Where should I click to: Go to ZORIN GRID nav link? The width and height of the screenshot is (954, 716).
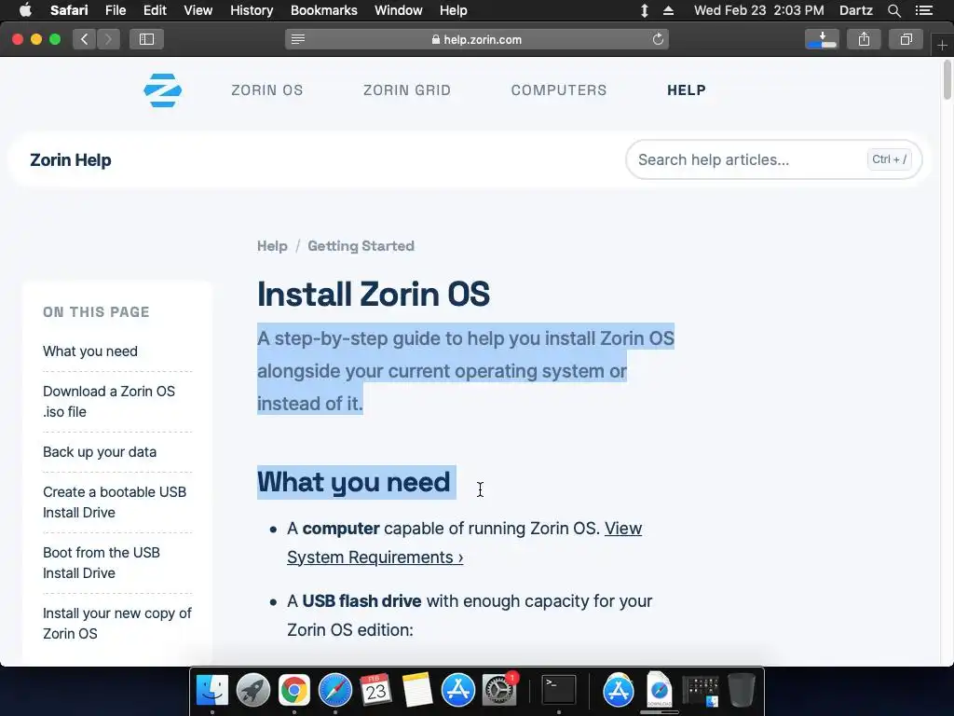tap(407, 90)
